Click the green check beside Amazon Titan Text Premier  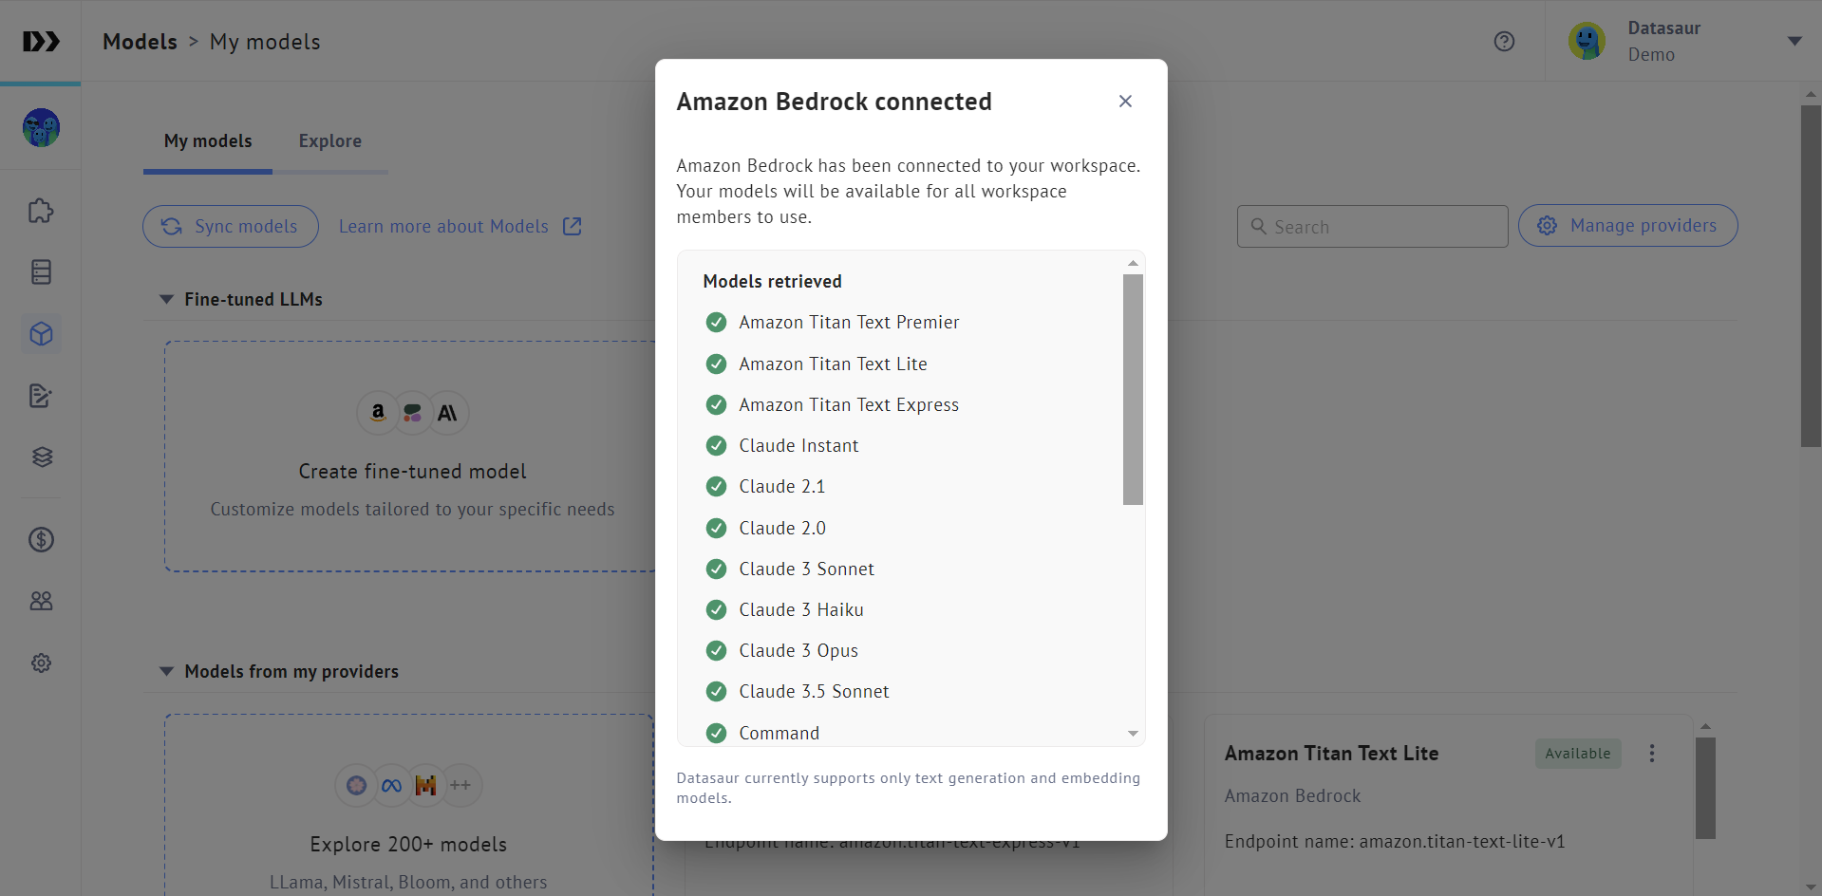tap(716, 323)
